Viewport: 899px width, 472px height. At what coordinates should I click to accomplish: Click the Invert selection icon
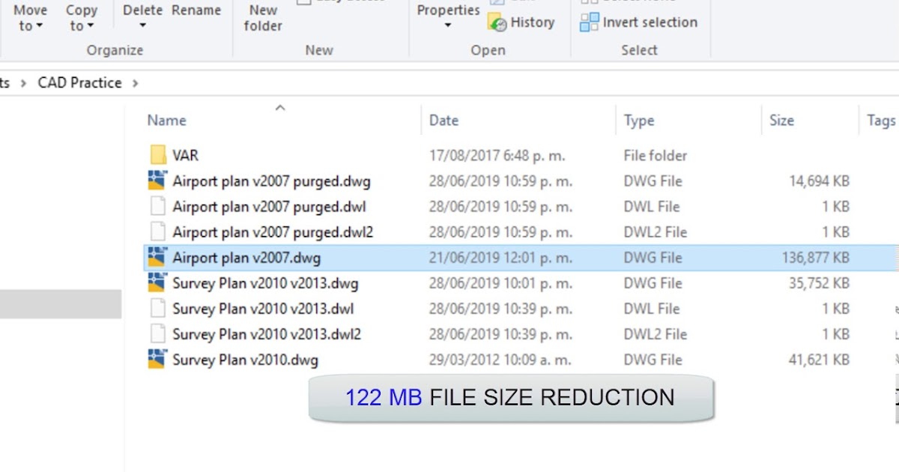pos(590,22)
